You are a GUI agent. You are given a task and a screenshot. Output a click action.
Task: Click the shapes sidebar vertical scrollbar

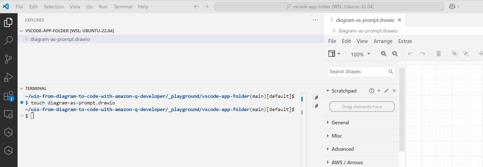(x=402, y=109)
